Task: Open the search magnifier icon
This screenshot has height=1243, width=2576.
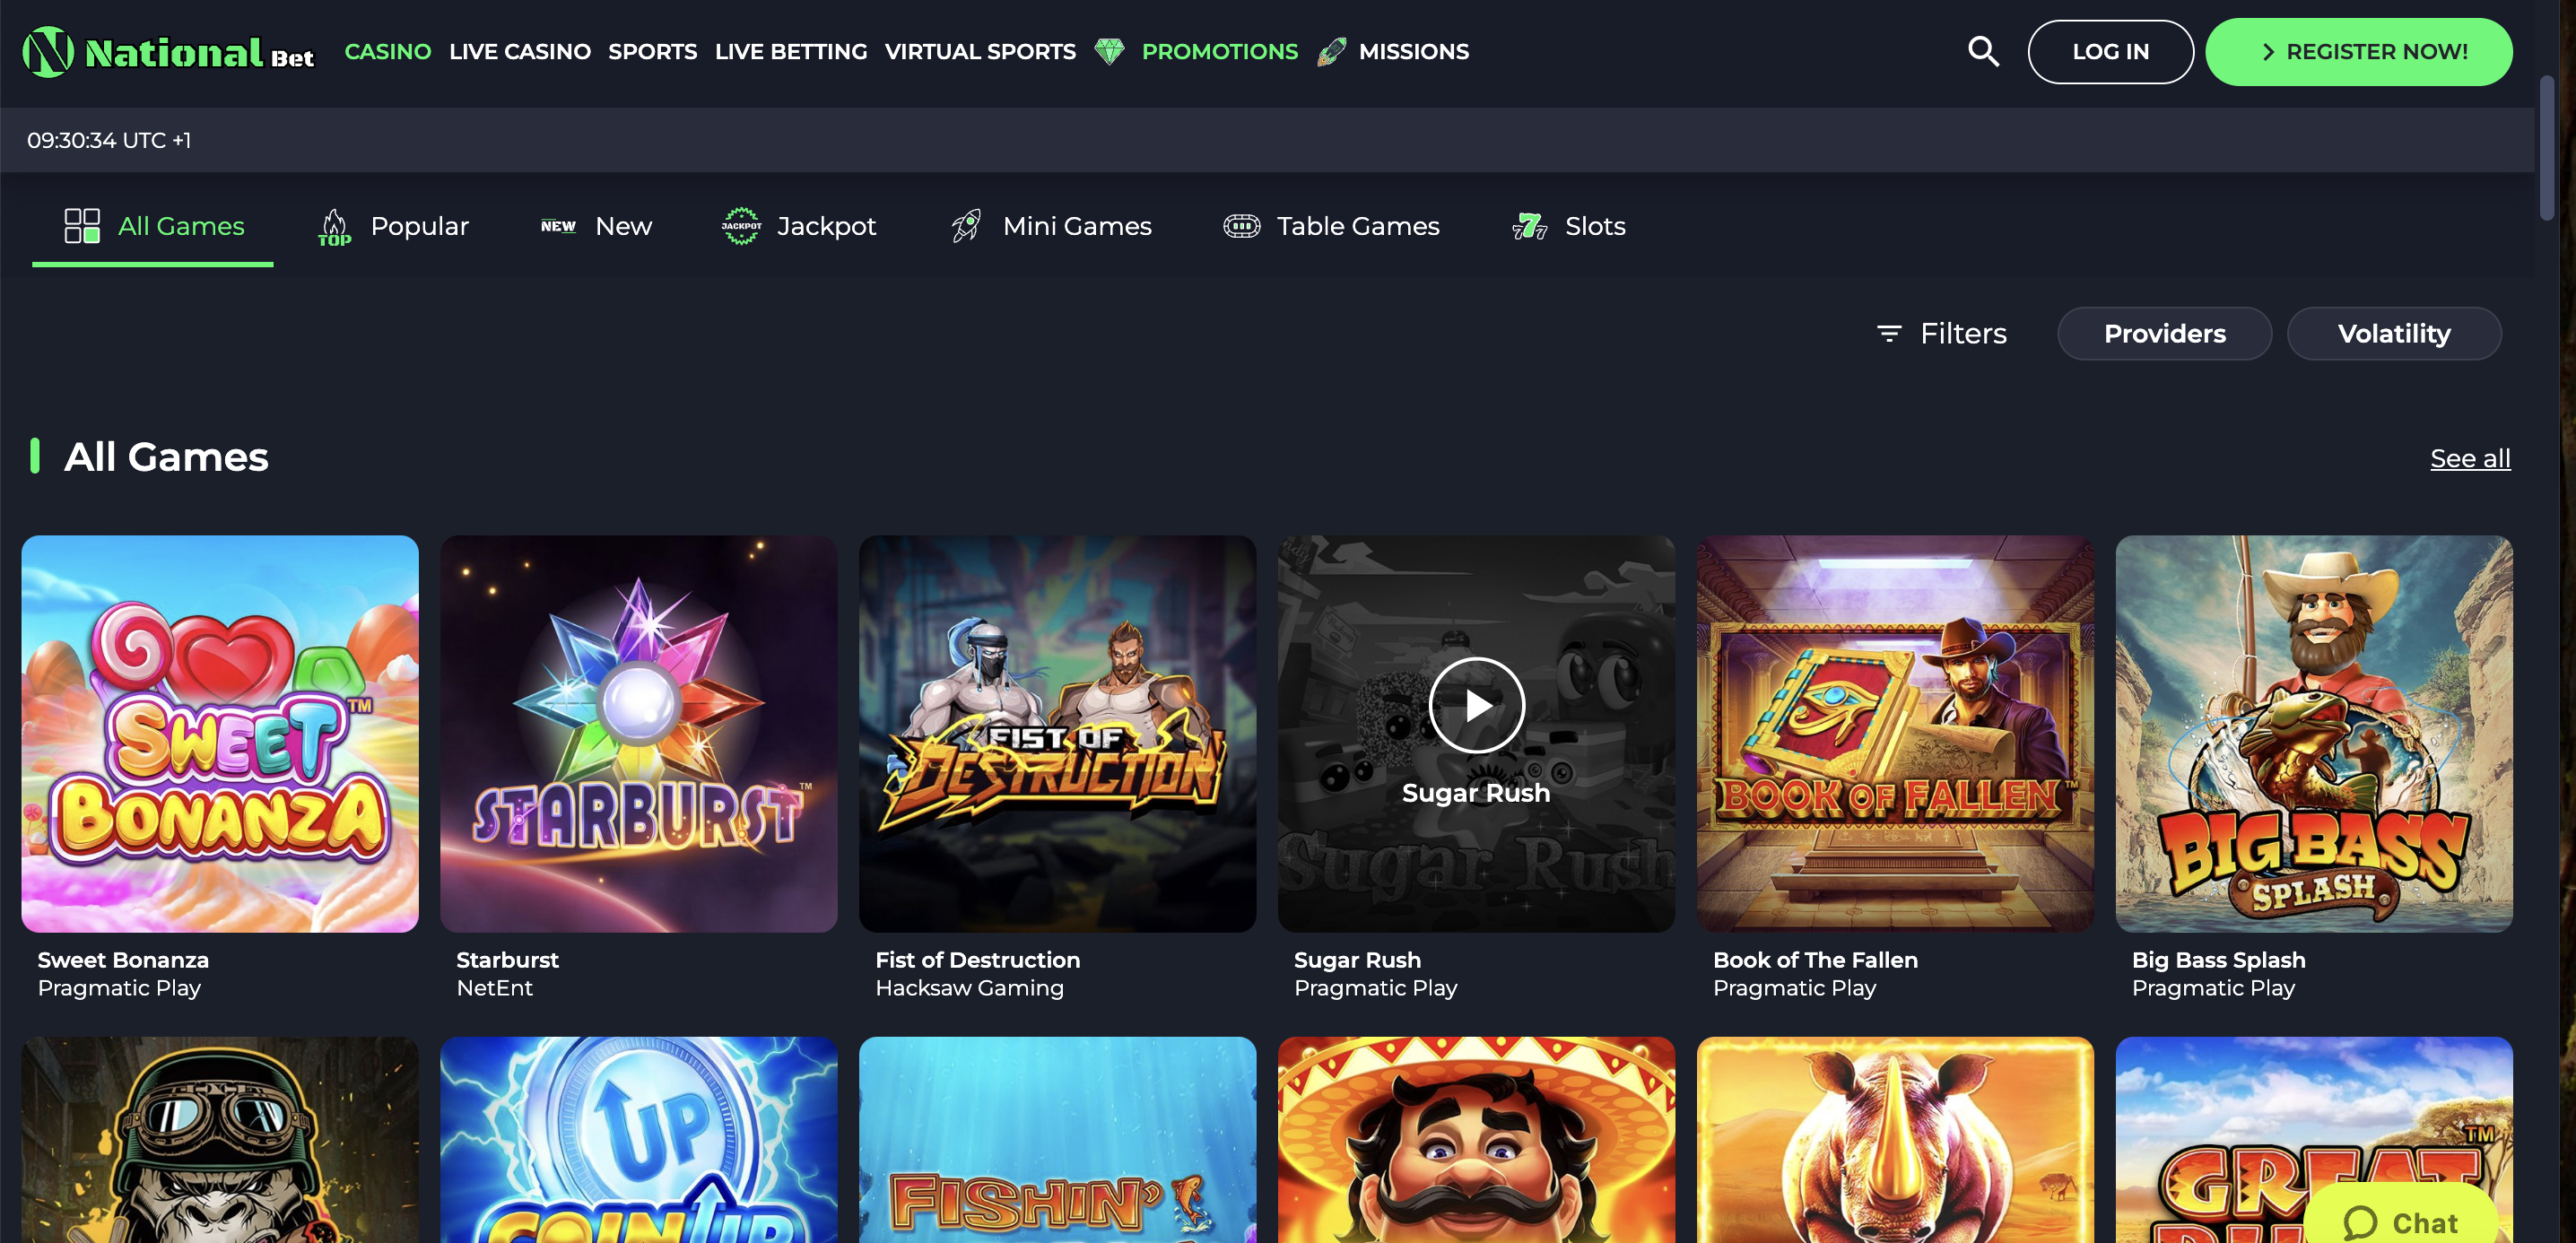Action: coord(1983,51)
